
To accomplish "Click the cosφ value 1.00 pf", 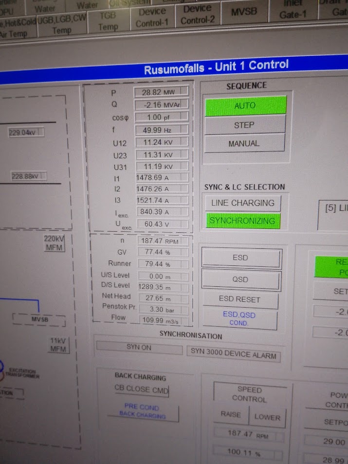I will [x=162, y=117].
